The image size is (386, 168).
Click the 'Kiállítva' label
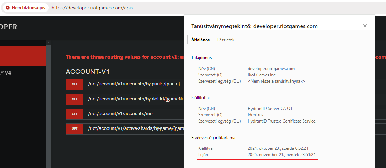pyautogui.click(x=205, y=148)
